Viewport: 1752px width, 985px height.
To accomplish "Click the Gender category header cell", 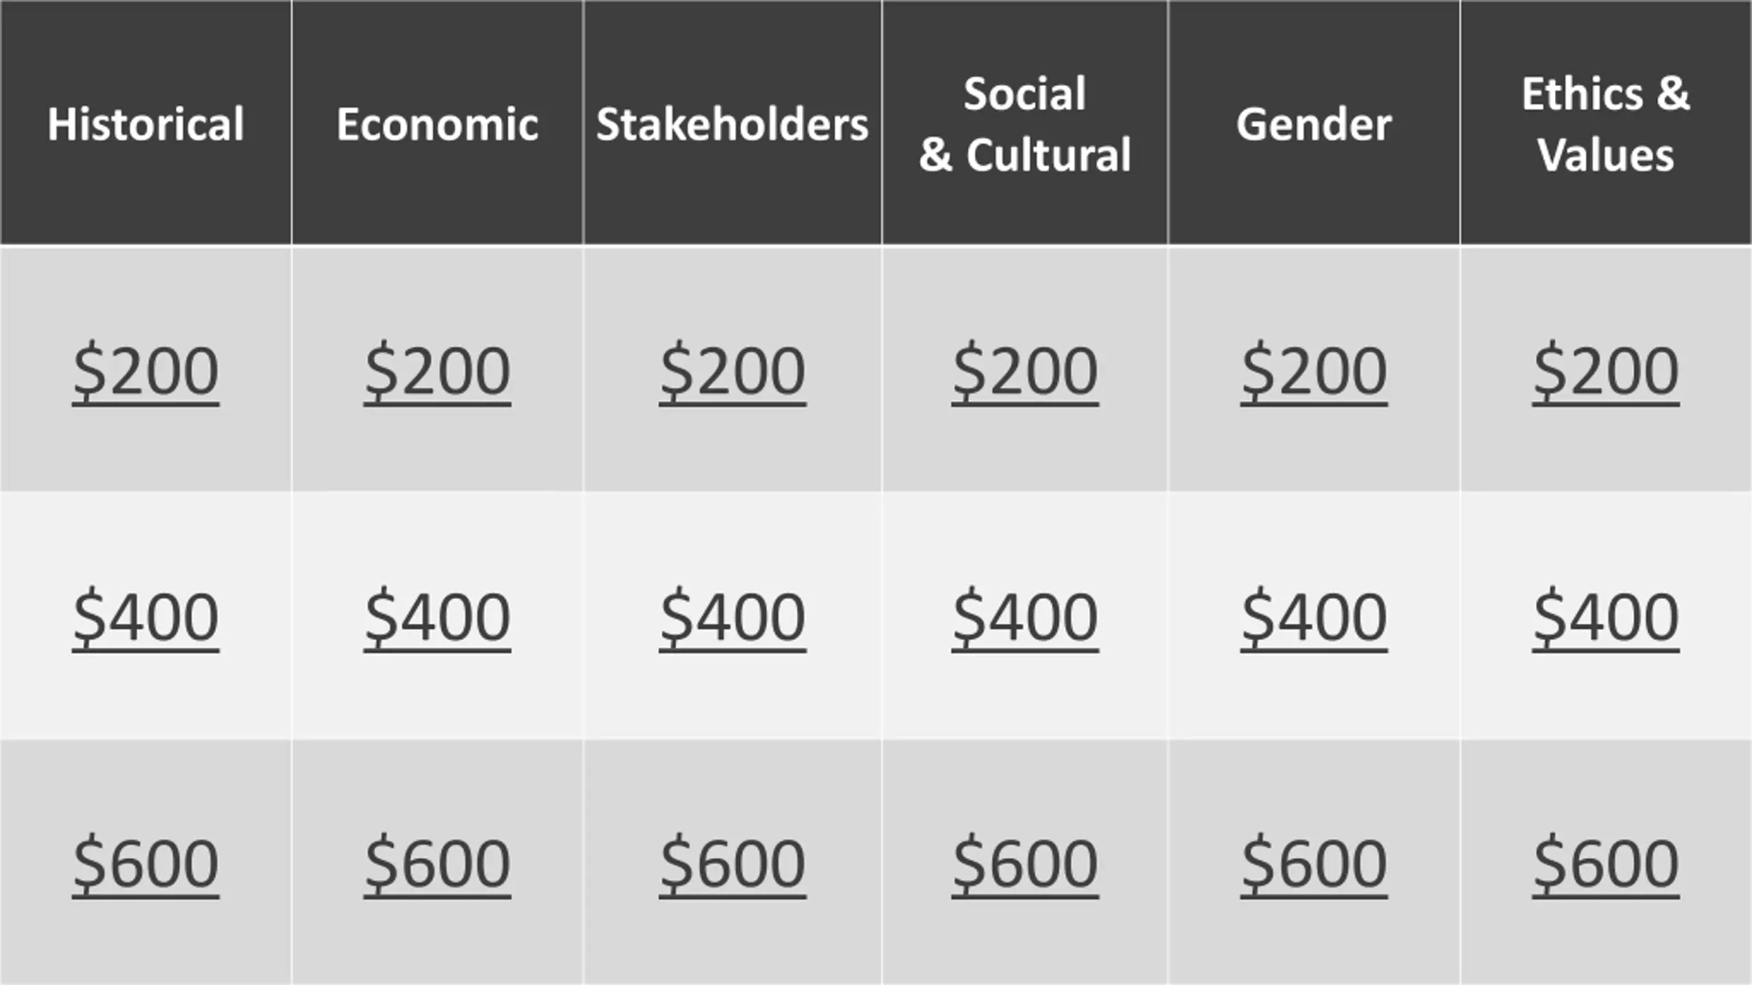I will click(1314, 122).
